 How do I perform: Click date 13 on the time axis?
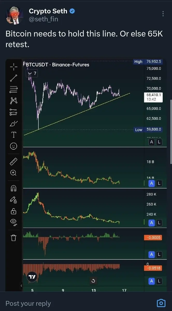point(94,290)
